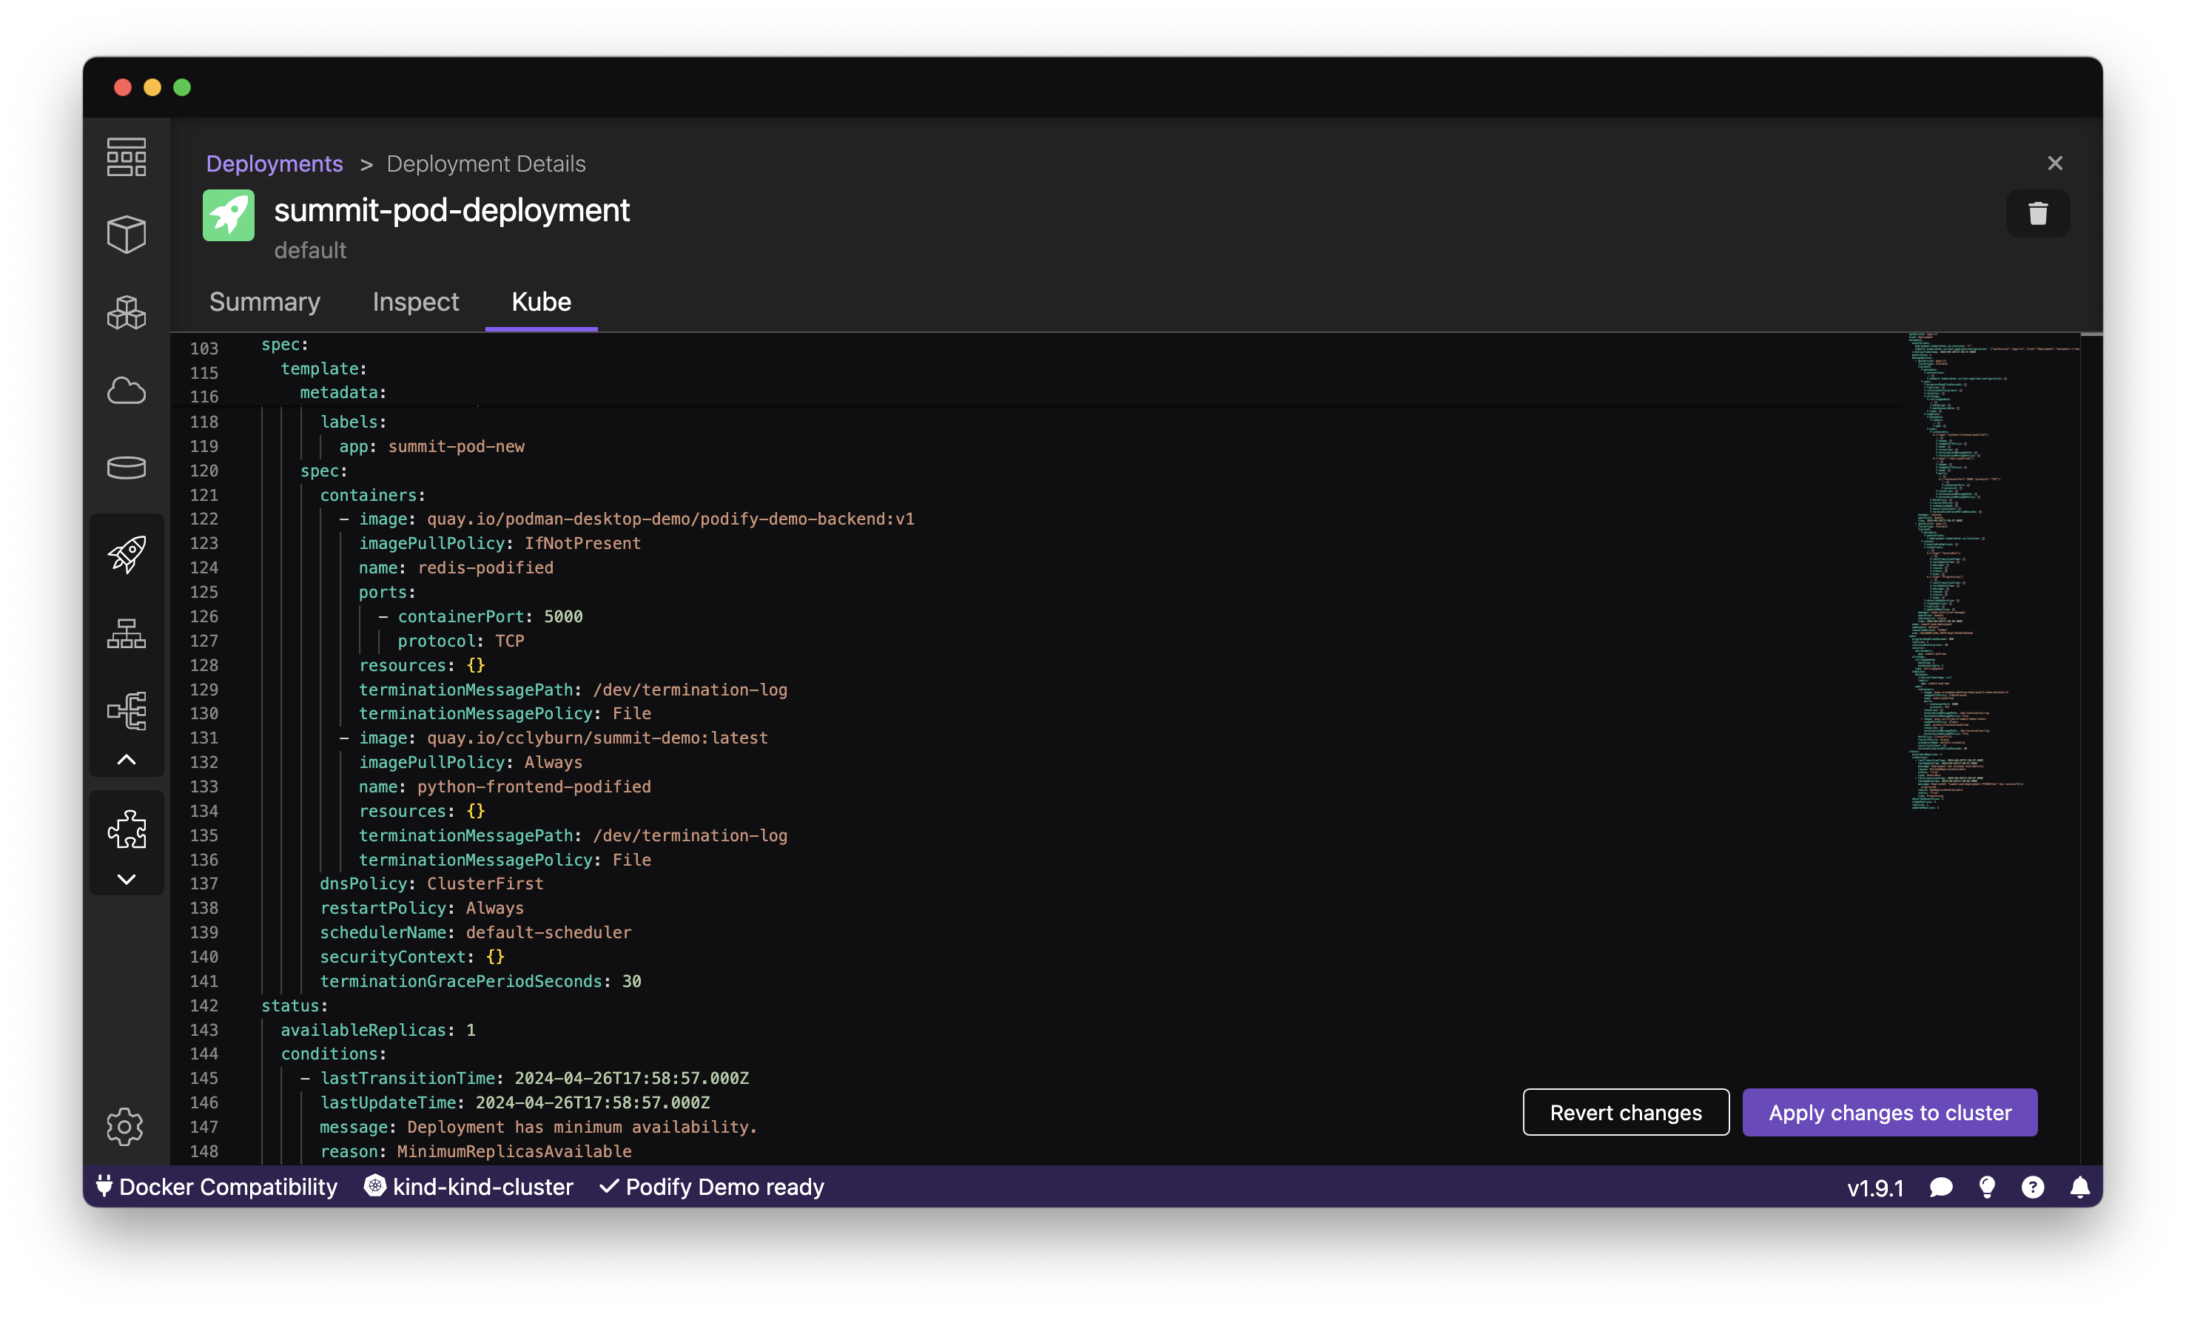Click the green rocket deployment icon
Screen dimensions: 2186x1317
pyautogui.click(x=228, y=215)
